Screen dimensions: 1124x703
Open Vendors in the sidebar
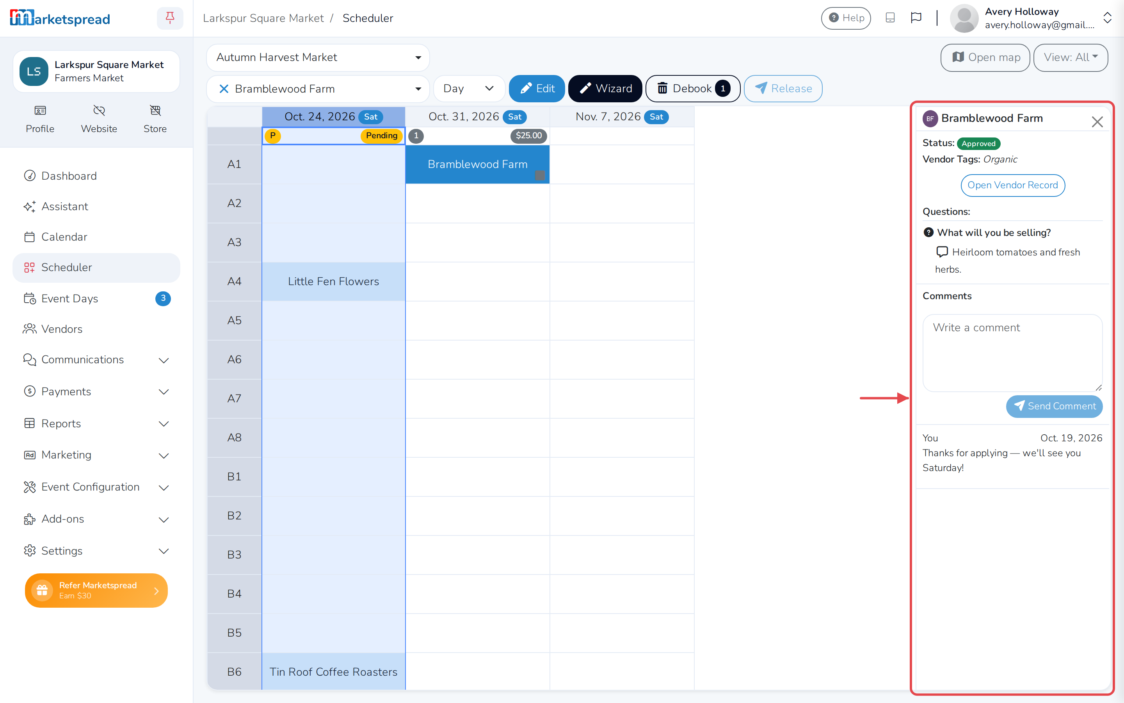[x=96, y=329]
